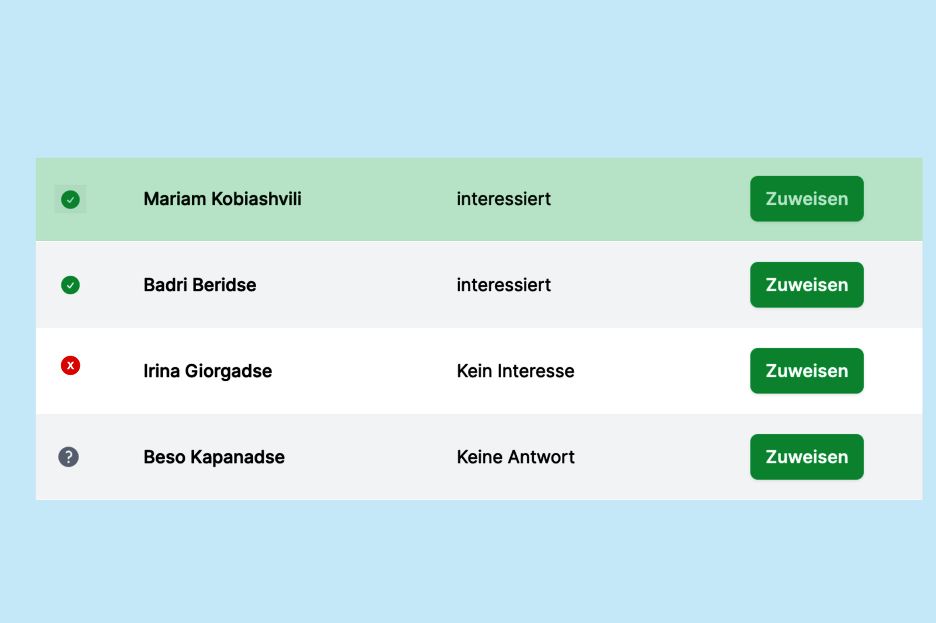Click the Kein Interesse status text
This screenshot has width=936, height=623.
[x=515, y=371]
